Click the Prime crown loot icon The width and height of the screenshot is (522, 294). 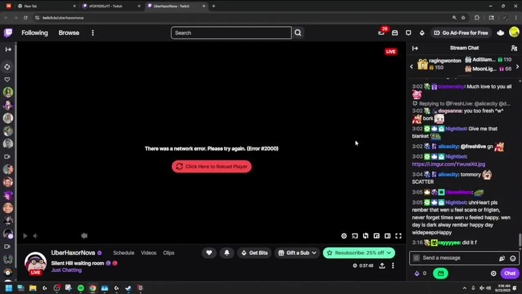point(500,33)
